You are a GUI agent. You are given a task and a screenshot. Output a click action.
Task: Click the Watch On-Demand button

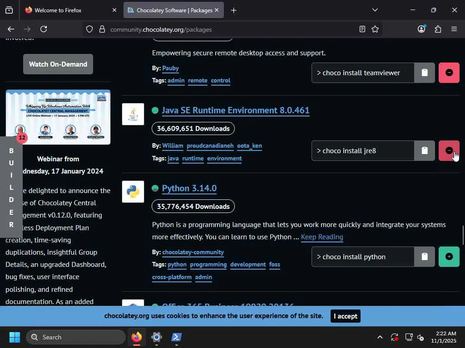pyautogui.click(x=58, y=64)
